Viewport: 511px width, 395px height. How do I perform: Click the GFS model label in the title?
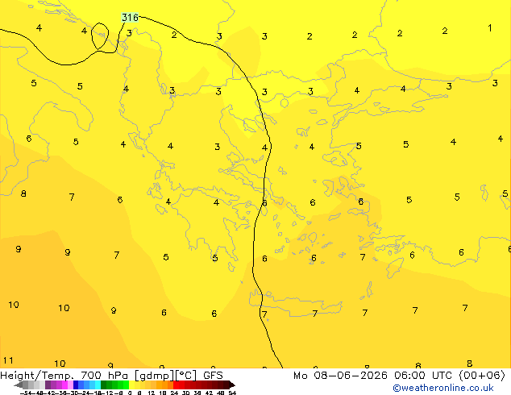[213, 376]
